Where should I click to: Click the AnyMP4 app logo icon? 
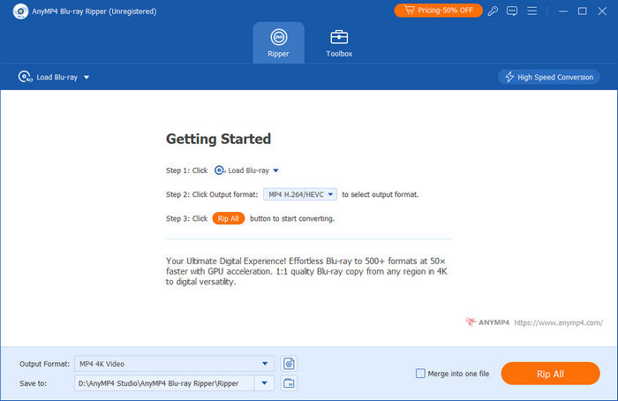(x=20, y=11)
